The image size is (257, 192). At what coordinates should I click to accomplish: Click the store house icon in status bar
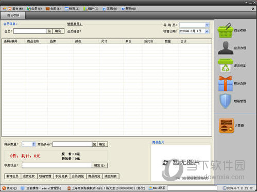pos(69,188)
